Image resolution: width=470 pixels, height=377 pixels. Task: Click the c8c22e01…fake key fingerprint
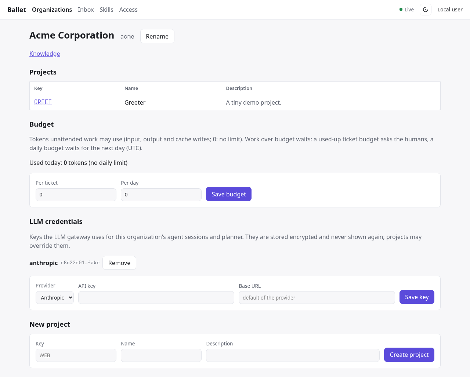80,263
